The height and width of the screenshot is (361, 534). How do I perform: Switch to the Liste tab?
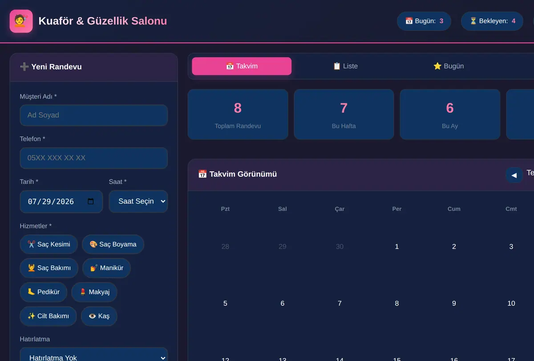click(x=345, y=66)
